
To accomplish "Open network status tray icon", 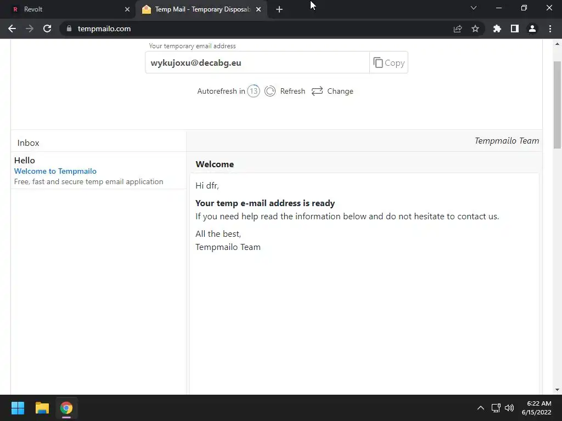I will [496, 408].
